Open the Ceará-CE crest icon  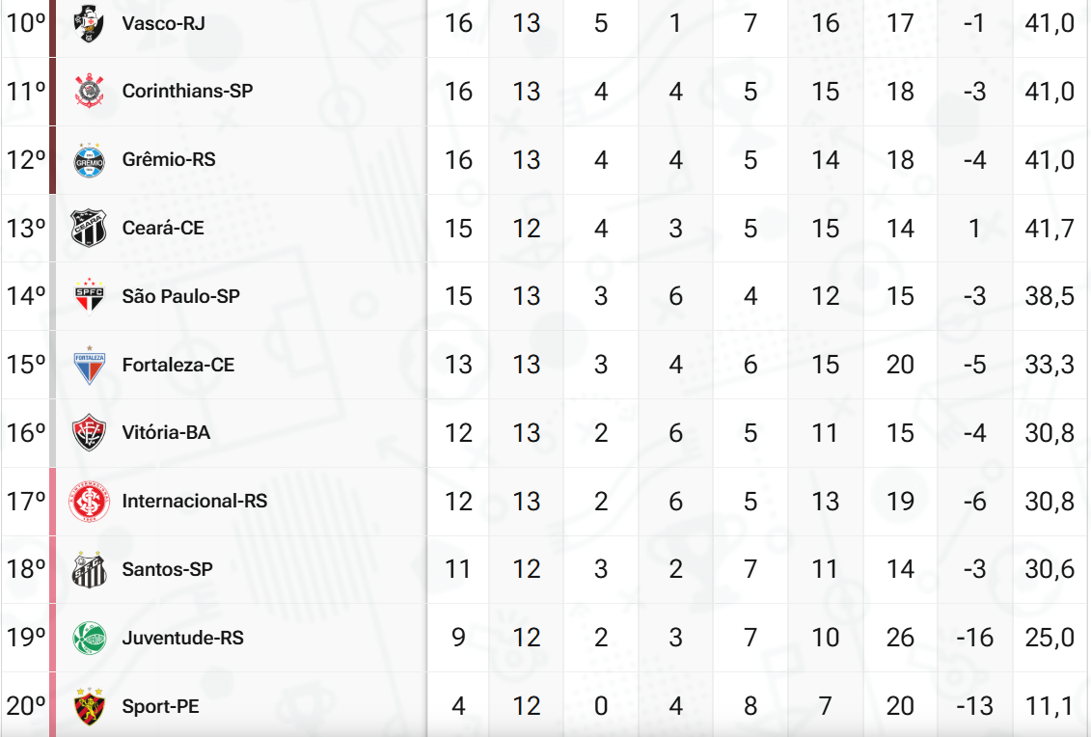tap(90, 229)
